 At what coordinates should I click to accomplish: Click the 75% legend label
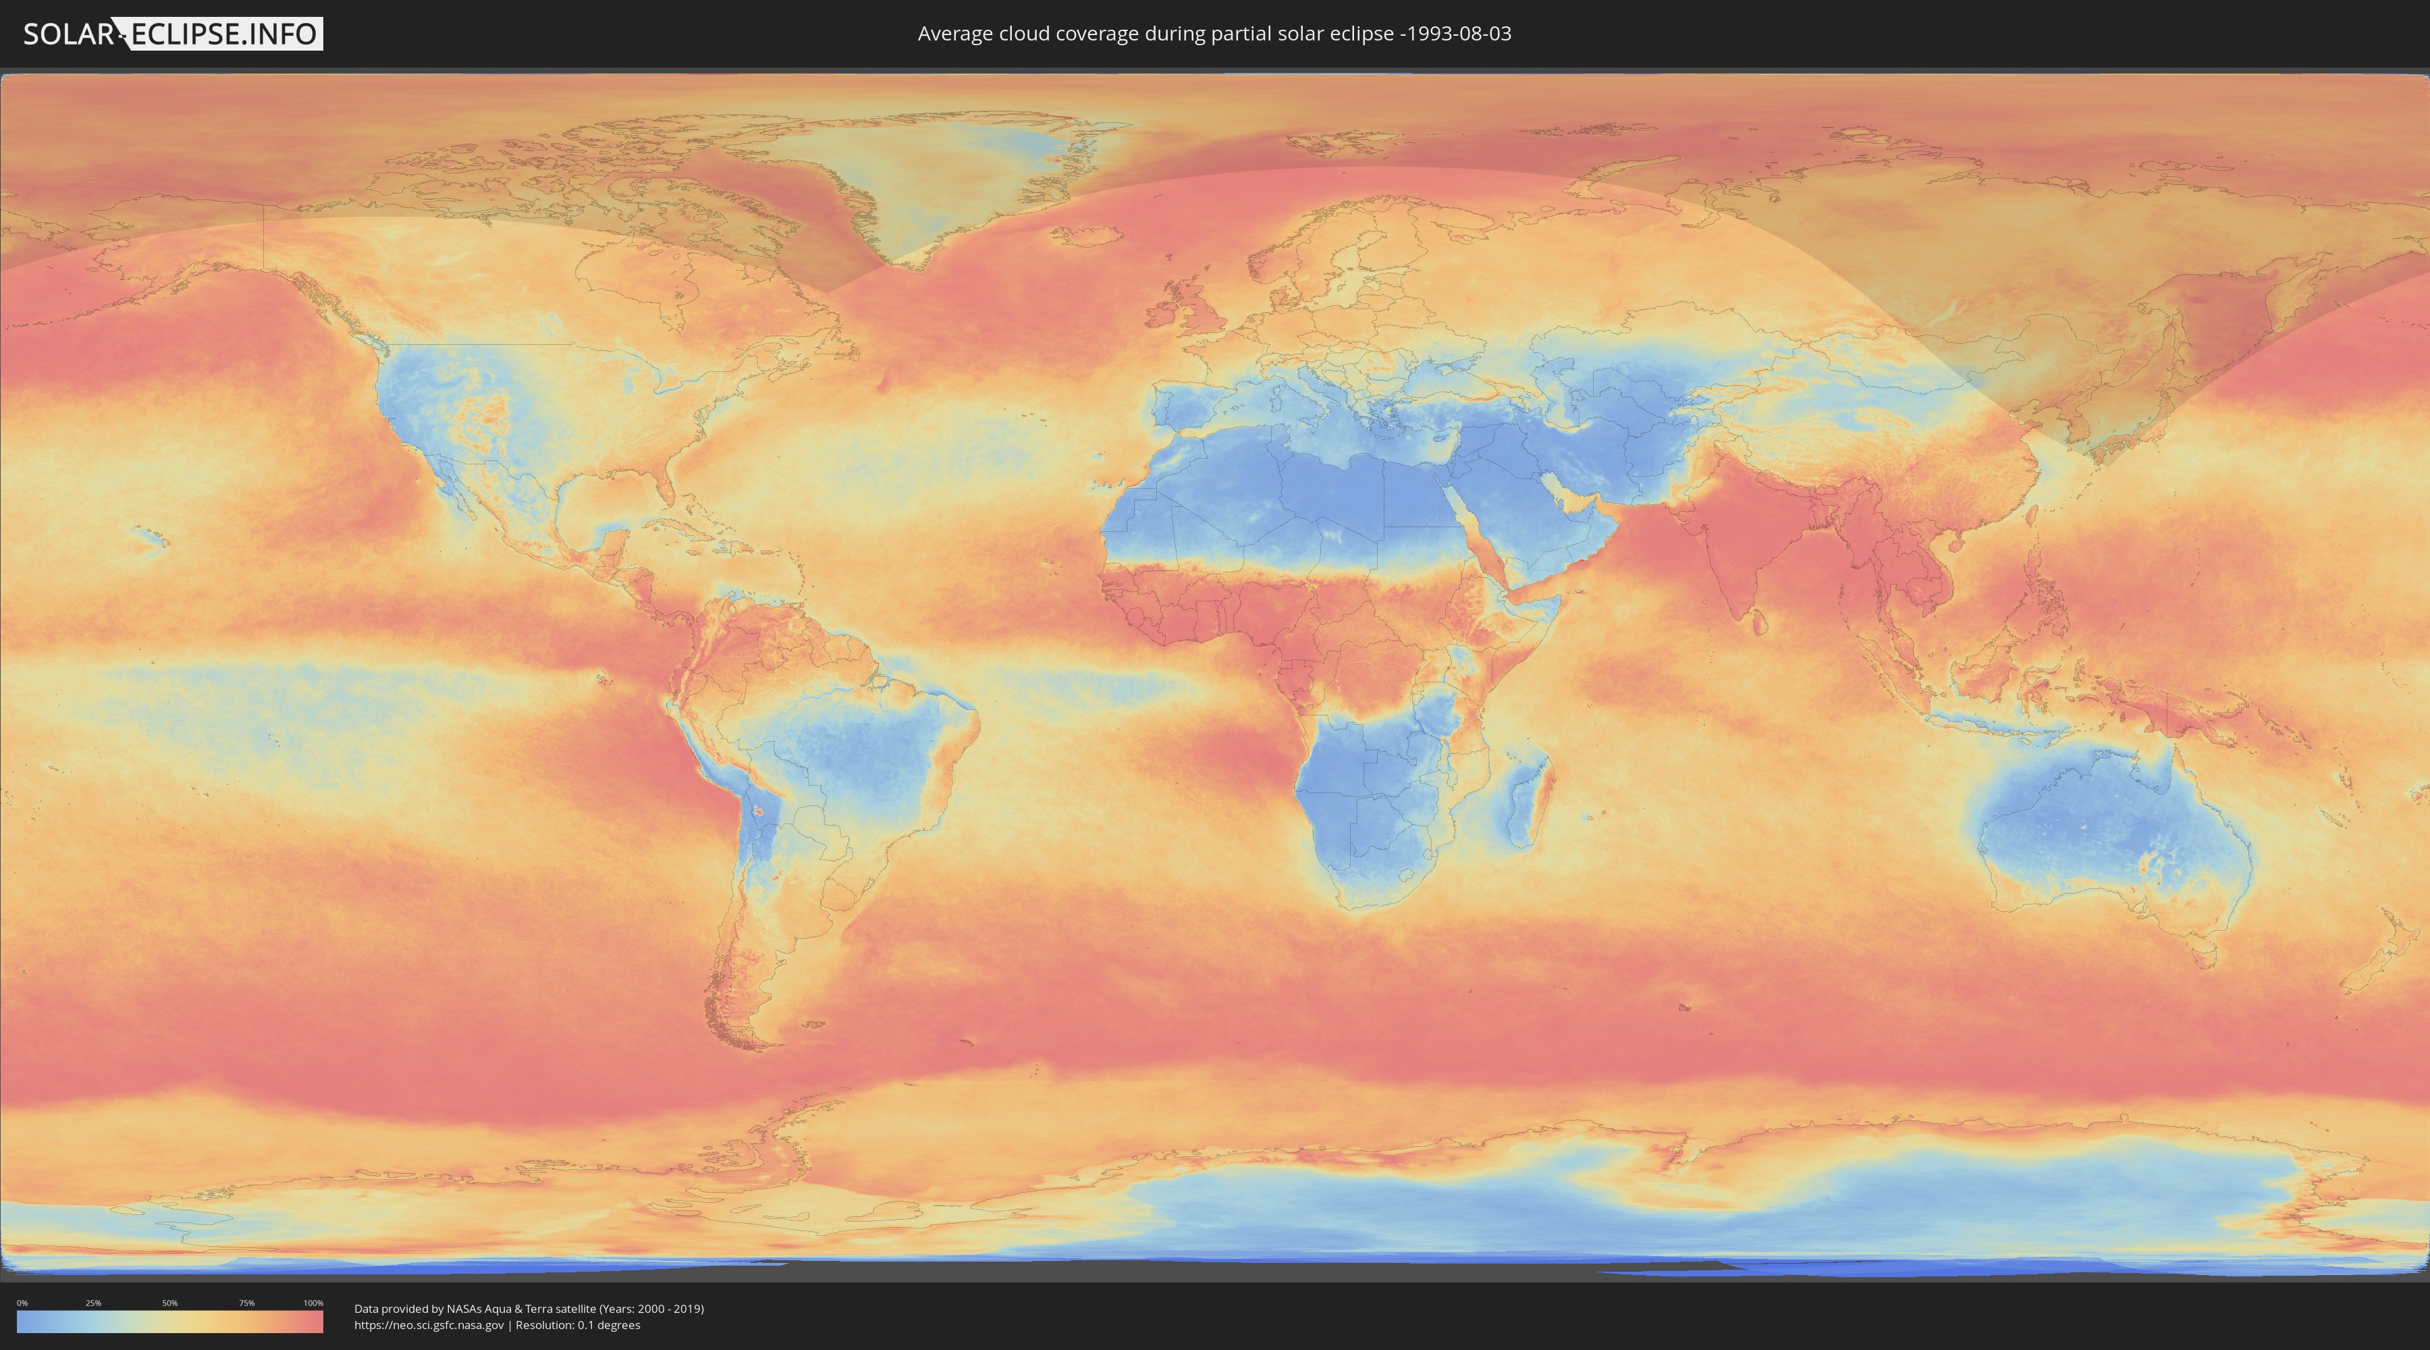coord(246,1303)
